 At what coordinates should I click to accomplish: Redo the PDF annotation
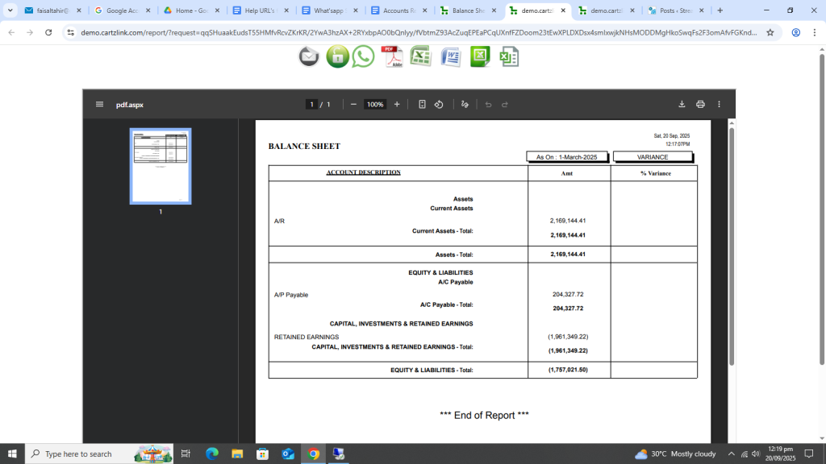point(505,104)
